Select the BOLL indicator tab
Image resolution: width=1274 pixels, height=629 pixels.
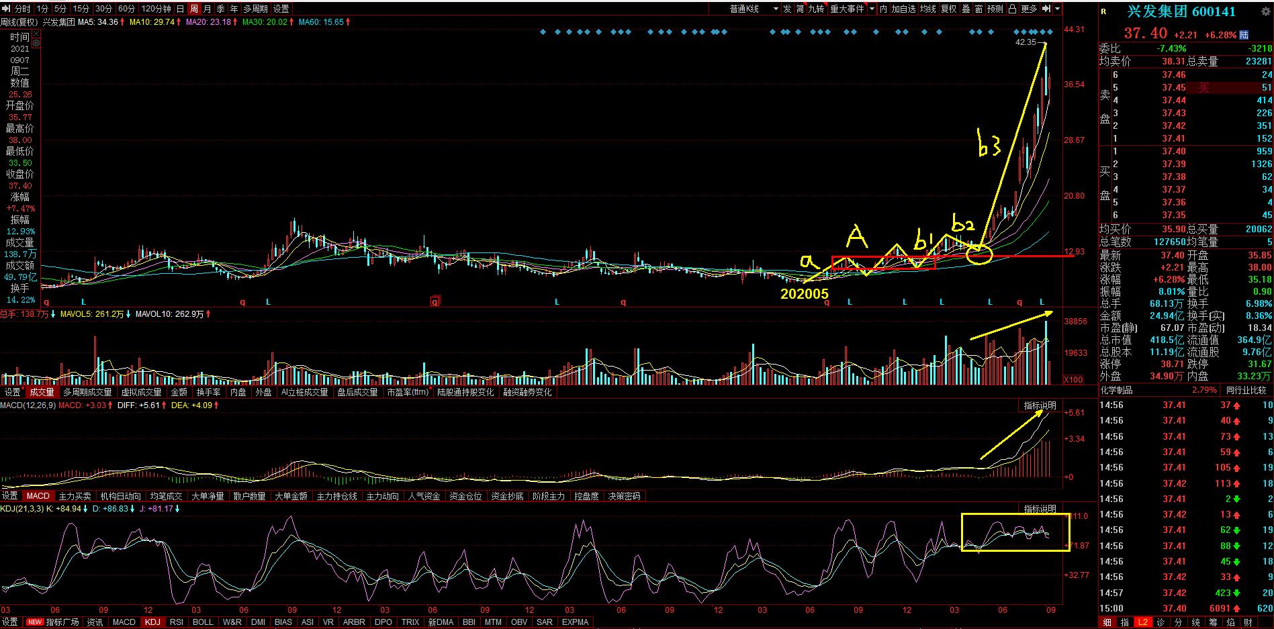(x=203, y=622)
